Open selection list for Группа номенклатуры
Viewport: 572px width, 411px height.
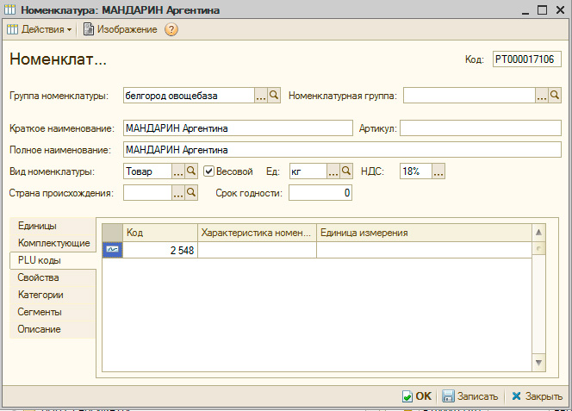coord(261,96)
